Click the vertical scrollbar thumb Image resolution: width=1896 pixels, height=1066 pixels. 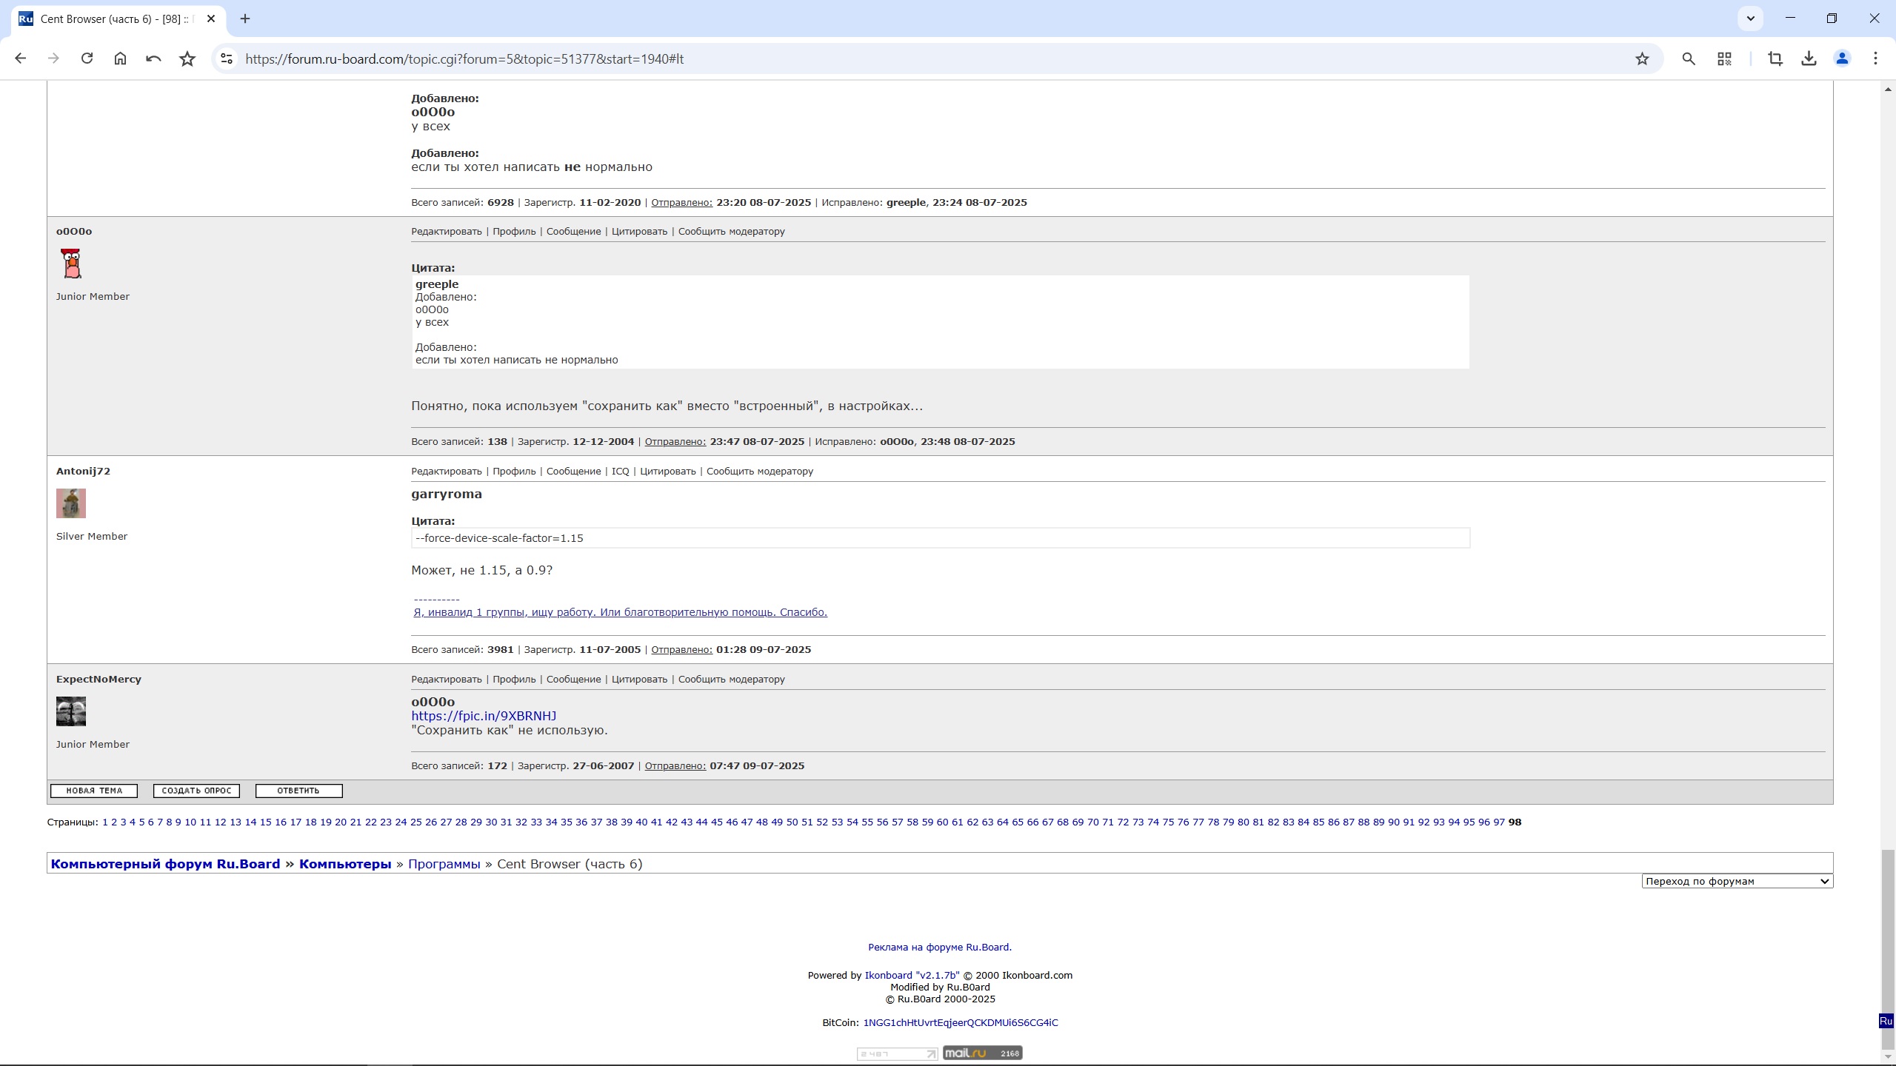pos(1888,939)
